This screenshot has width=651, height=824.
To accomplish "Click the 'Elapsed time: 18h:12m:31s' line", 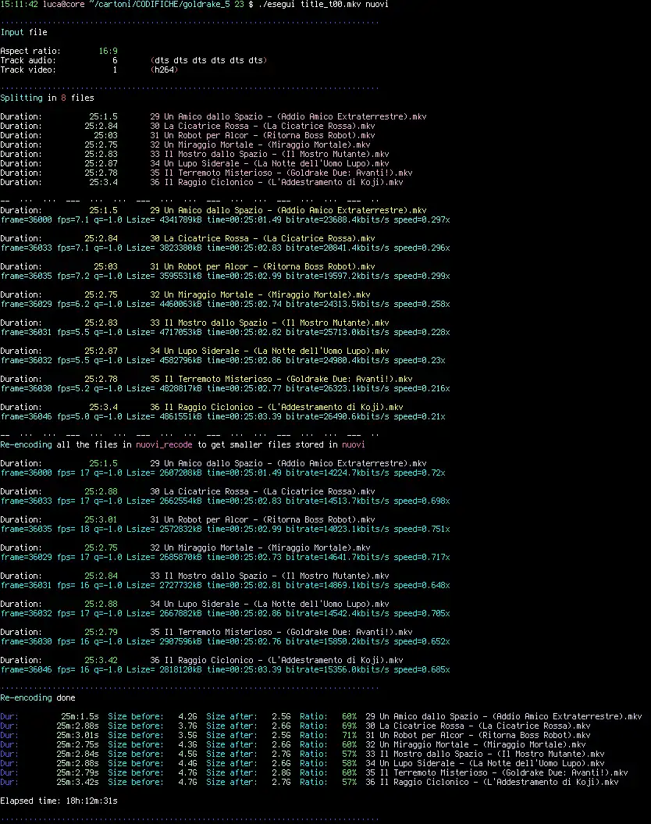I will (59, 801).
